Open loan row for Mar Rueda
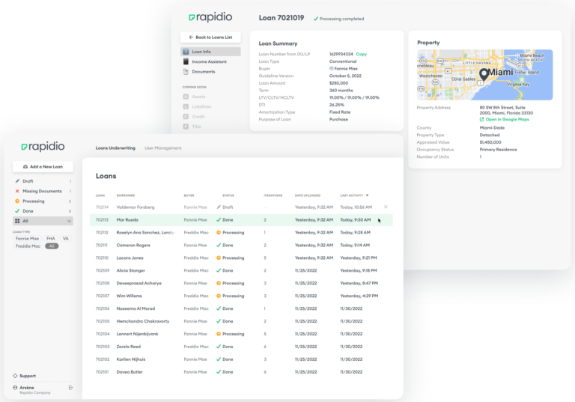The image size is (575, 402). [x=241, y=220]
